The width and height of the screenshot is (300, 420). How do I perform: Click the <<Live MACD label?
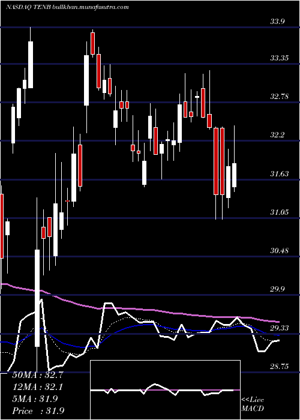253,404
